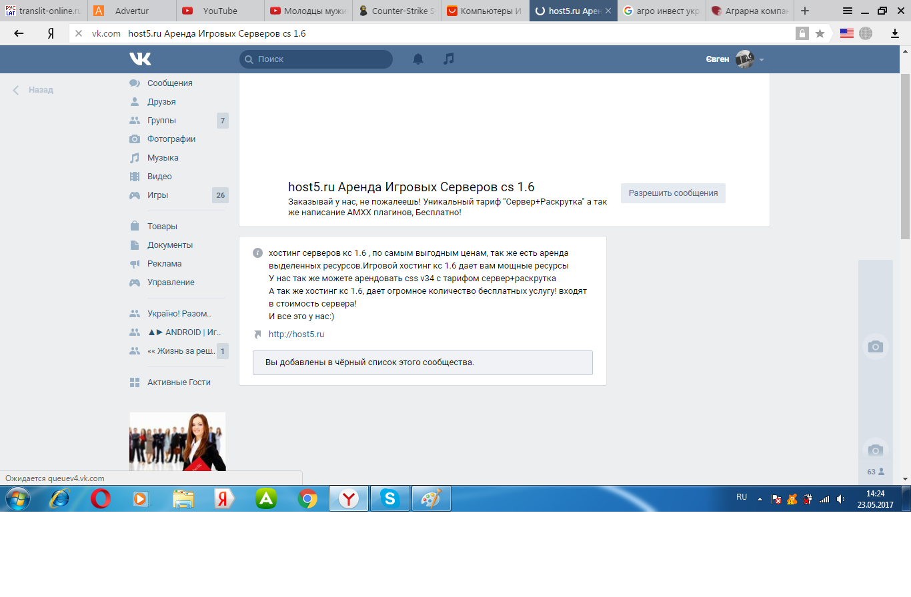Click the 63 contacts counter icon
Screen dimensions: 911x597
[876, 472]
